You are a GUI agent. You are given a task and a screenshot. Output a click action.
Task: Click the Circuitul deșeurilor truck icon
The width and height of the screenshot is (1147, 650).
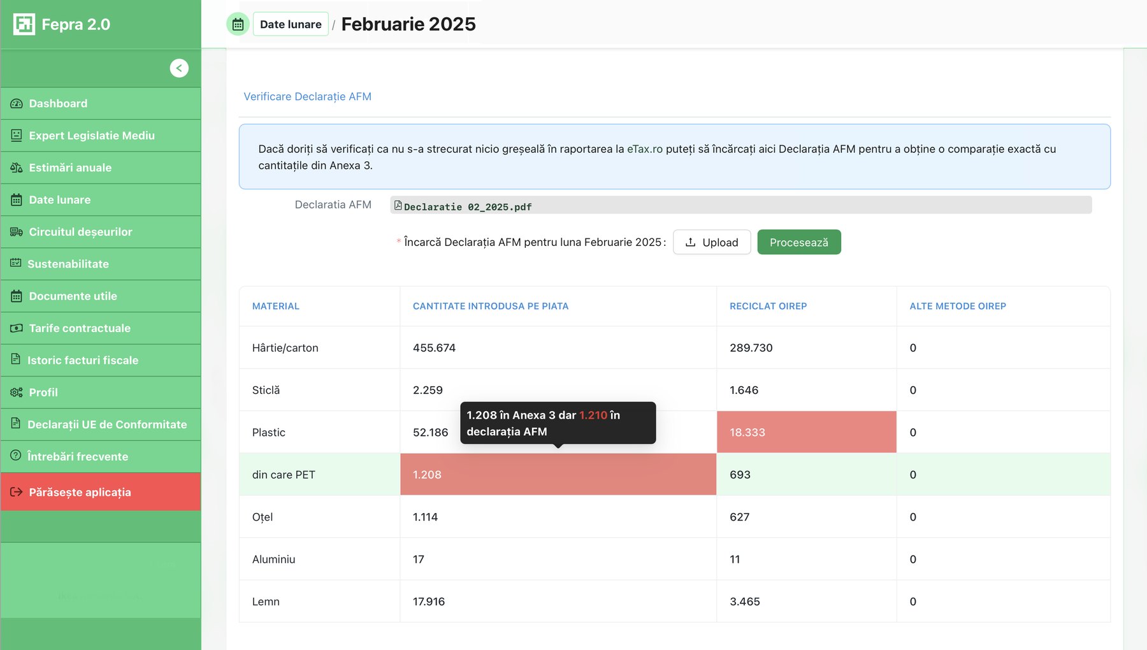click(x=17, y=232)
